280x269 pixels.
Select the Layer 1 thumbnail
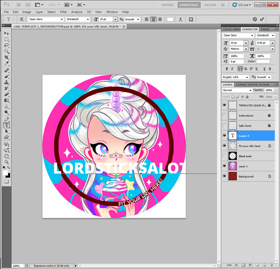click(233, 166)
